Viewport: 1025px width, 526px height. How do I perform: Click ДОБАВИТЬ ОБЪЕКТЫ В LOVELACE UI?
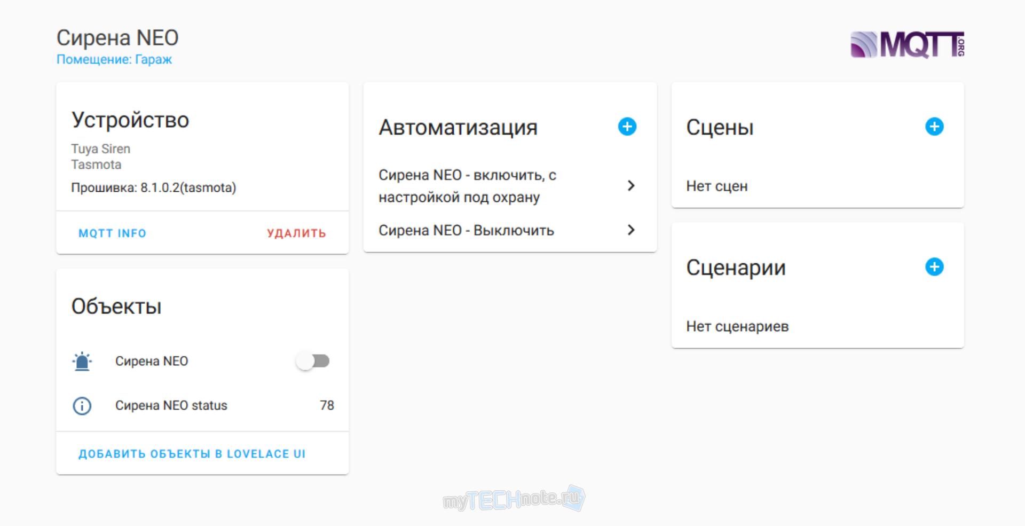click(x=192, y=454)
